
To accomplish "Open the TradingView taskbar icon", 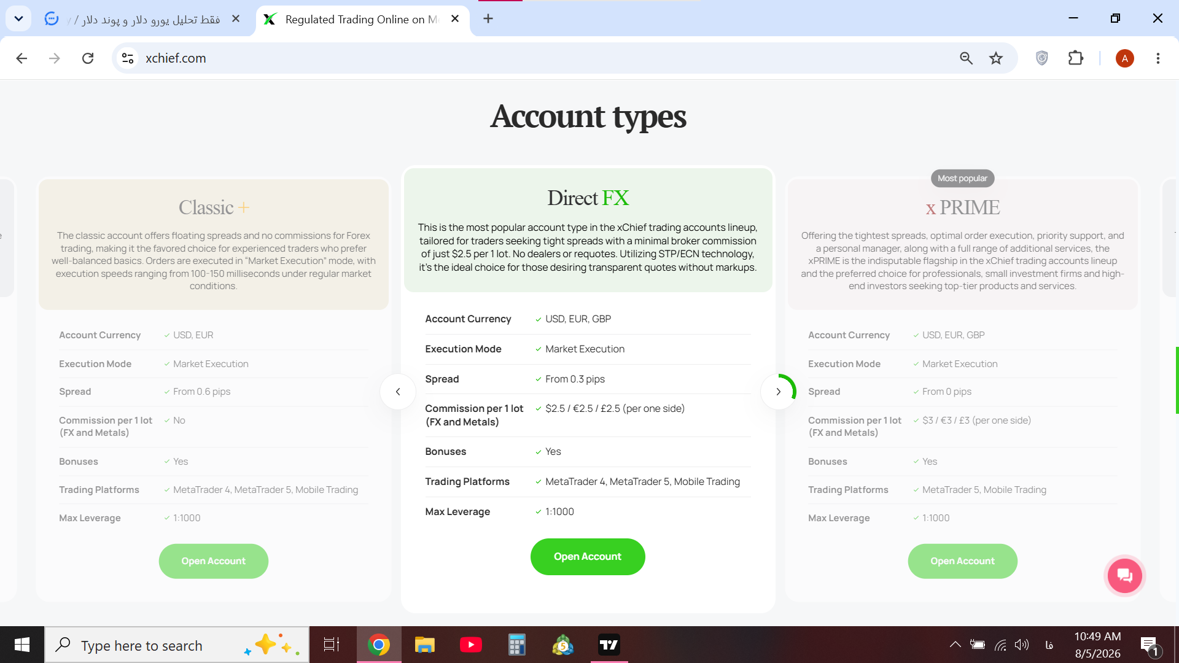I will point(609,645).
